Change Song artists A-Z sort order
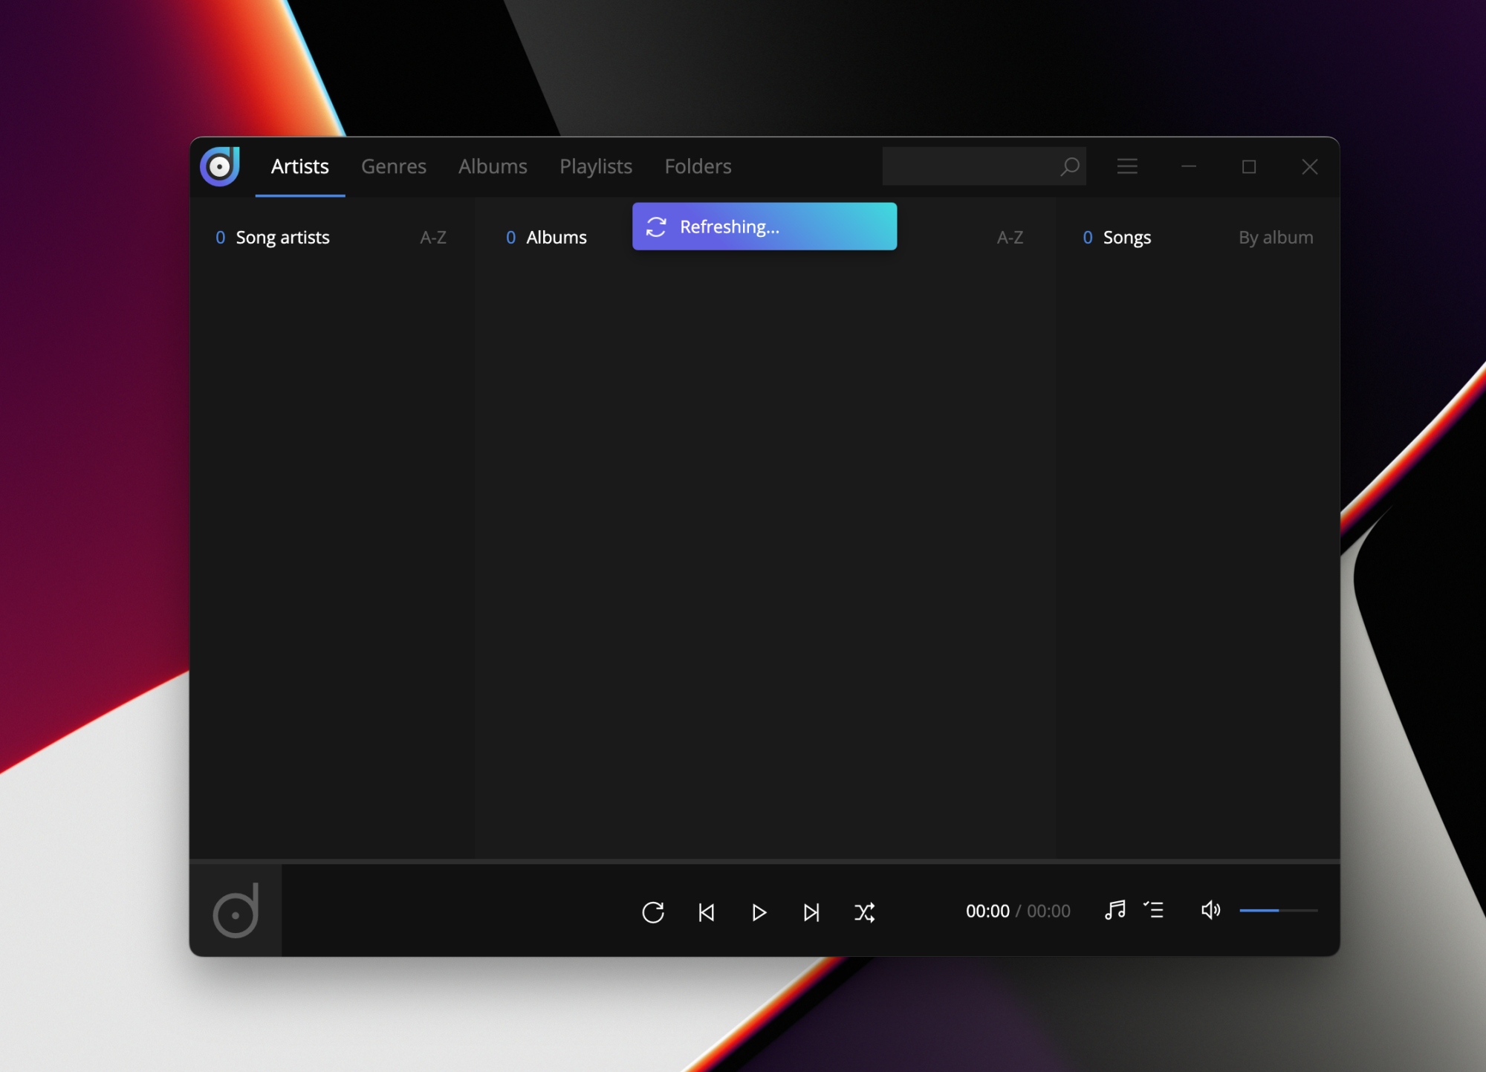1486x1072 pixels. [433, 238]
